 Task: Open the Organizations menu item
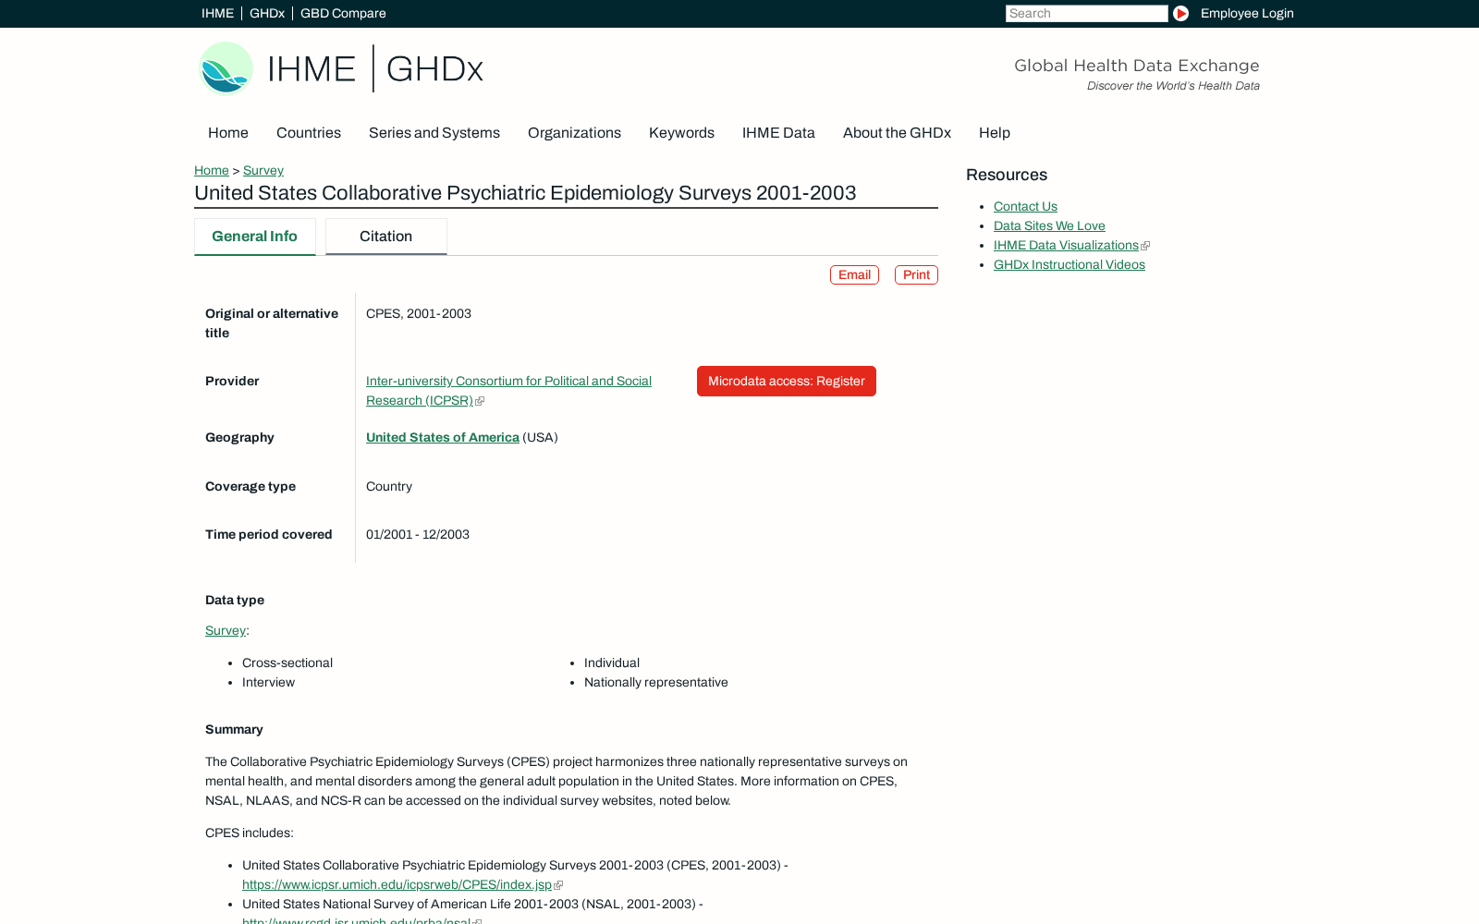point(574,132)
